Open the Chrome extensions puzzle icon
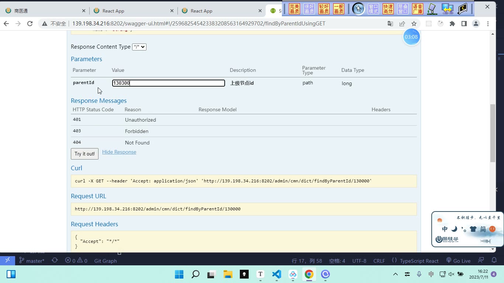 452,24
